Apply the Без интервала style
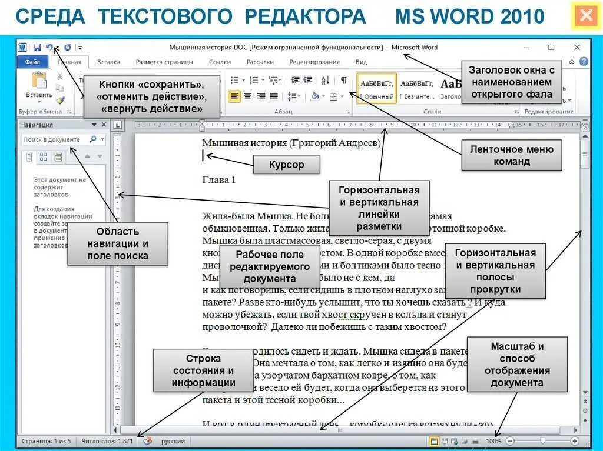This screenshot has width=603, height=451. point(416,89)
